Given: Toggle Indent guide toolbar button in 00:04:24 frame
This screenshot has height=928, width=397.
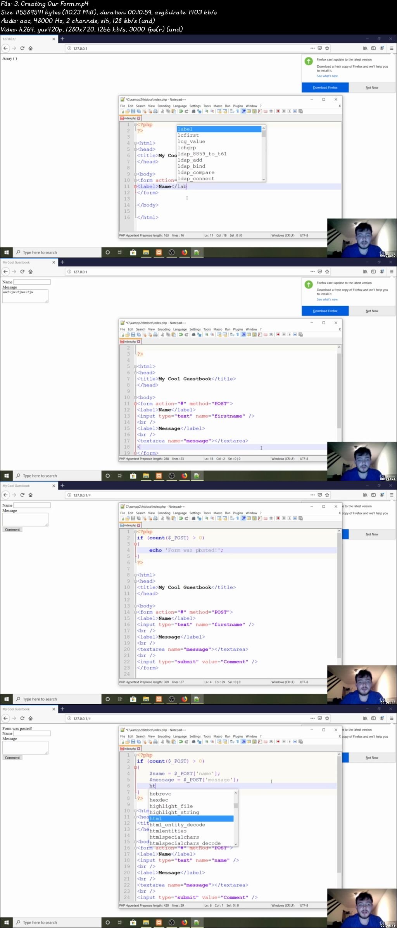Looking at the screenshot, I should [x=243, y=334].
